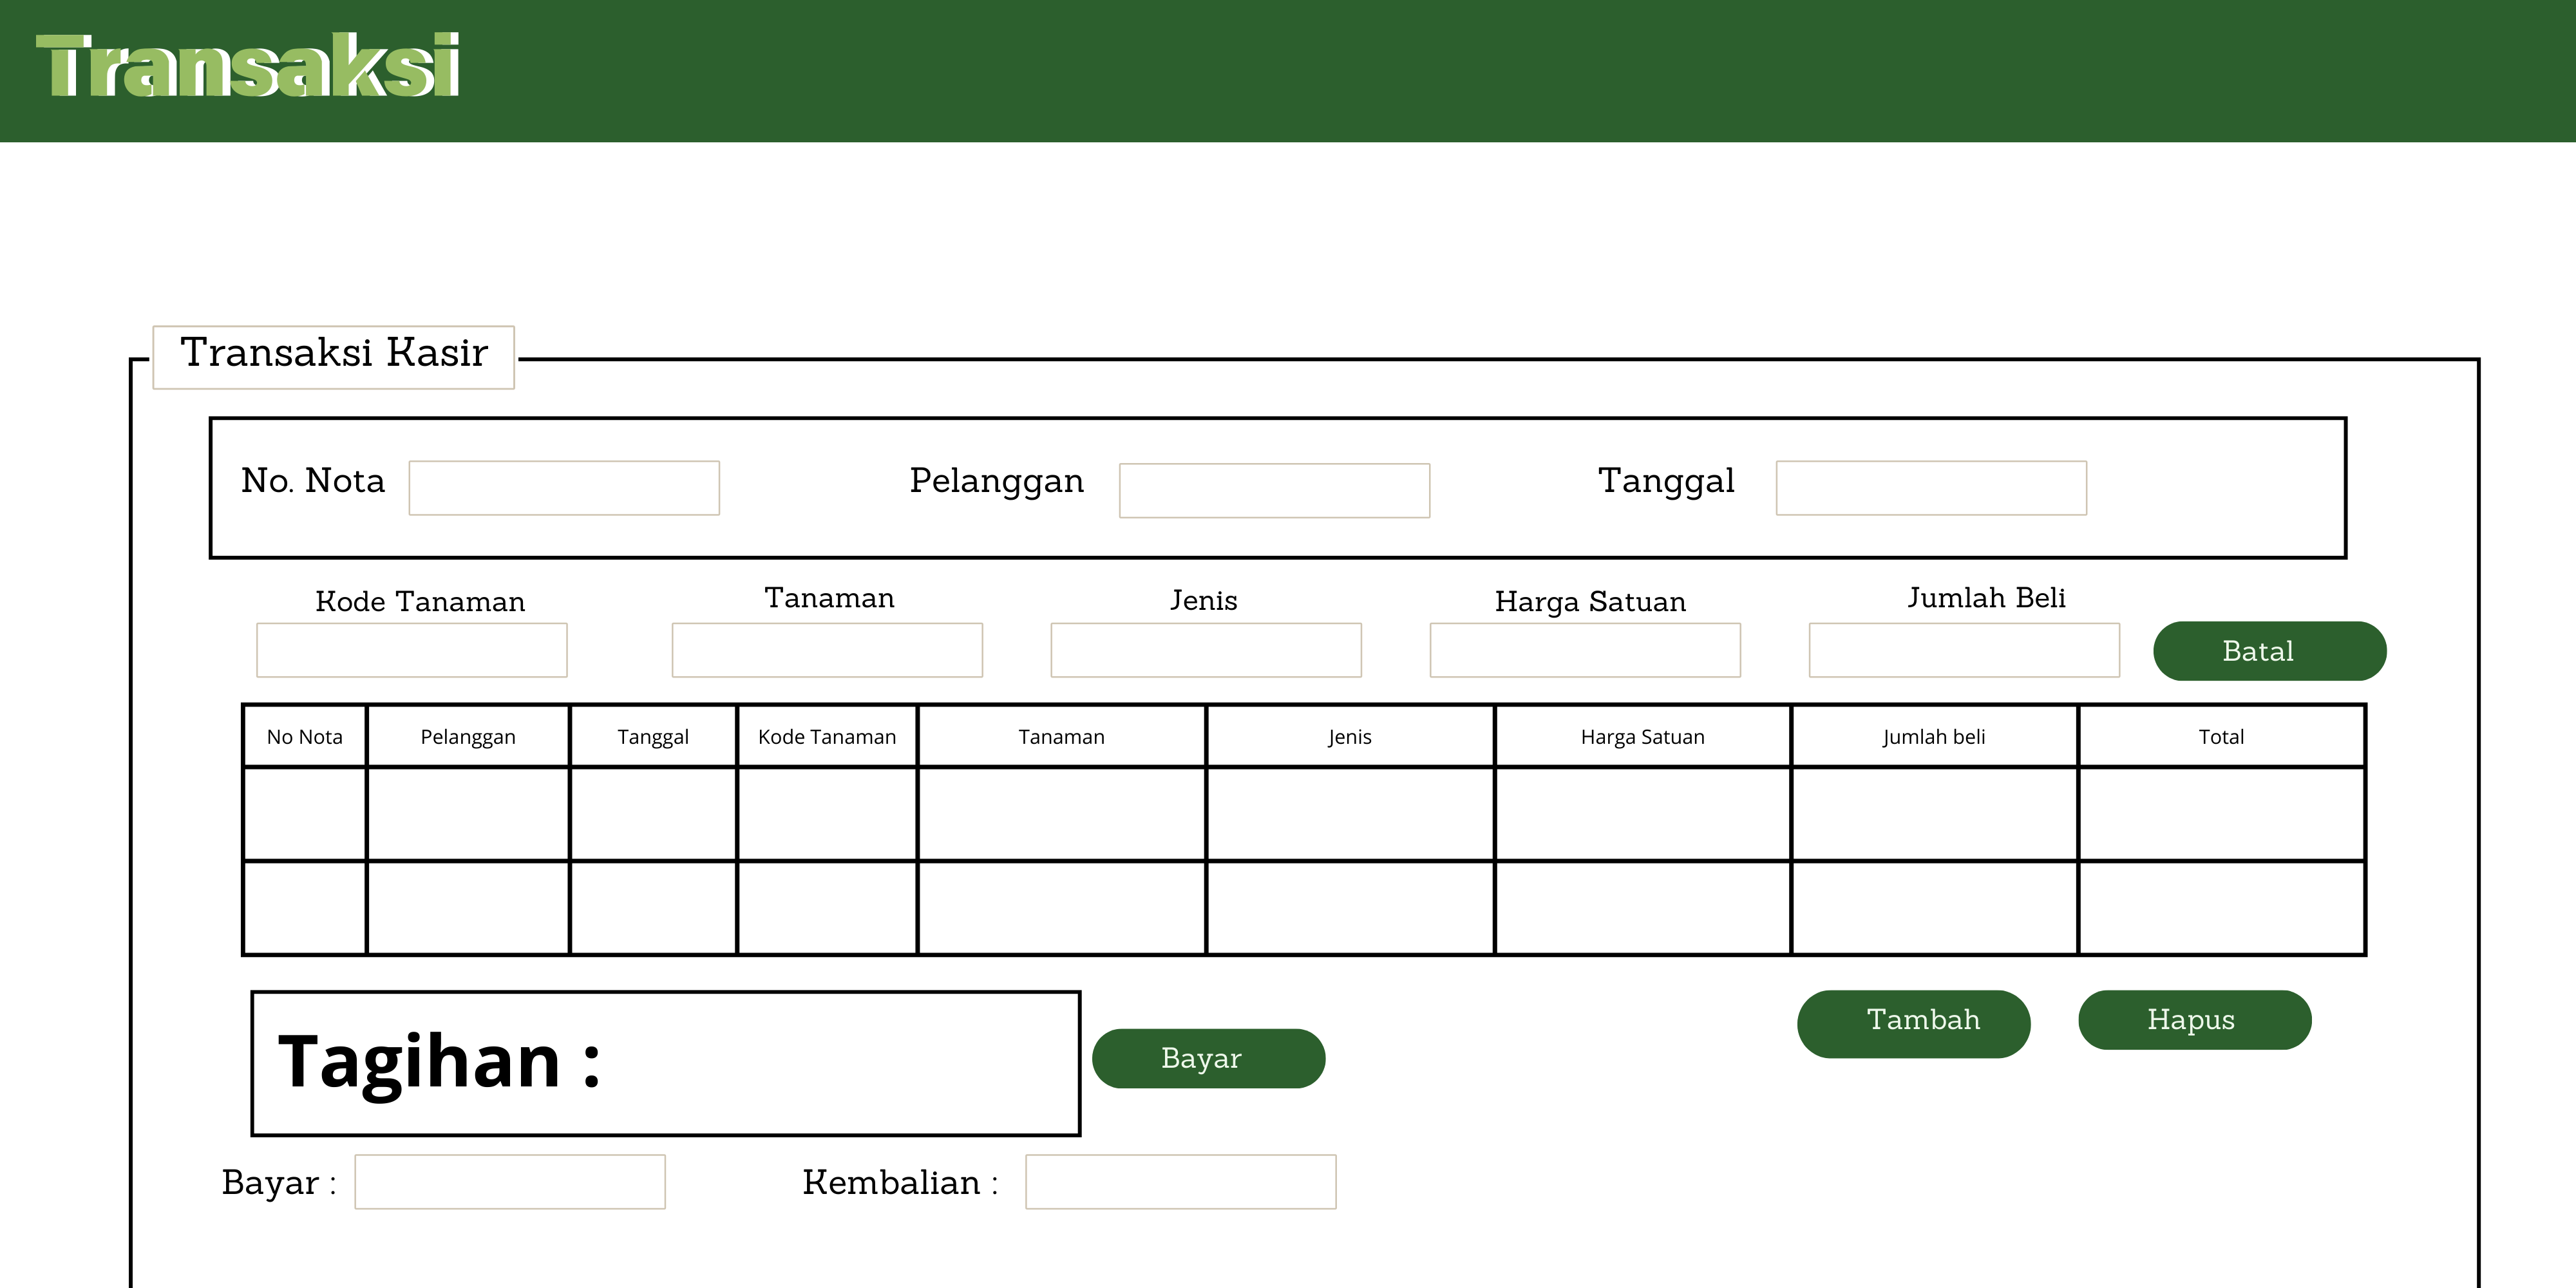
Task: Click the Harga Satuan table column header
Action: (x=1642, y=737)
